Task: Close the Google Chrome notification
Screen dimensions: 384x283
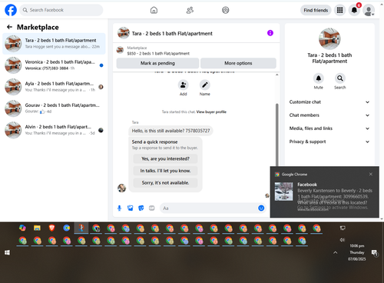Action: 370,175
